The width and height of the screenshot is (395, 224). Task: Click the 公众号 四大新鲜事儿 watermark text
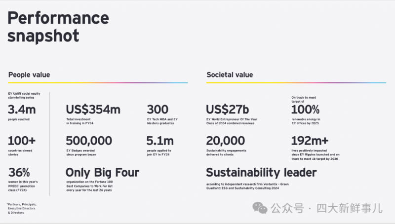tap(326, 209)
